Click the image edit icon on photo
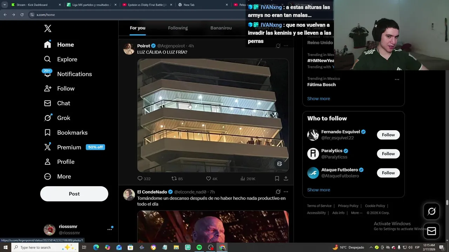This screenshot has height=252, width=449. coord(280,164)
